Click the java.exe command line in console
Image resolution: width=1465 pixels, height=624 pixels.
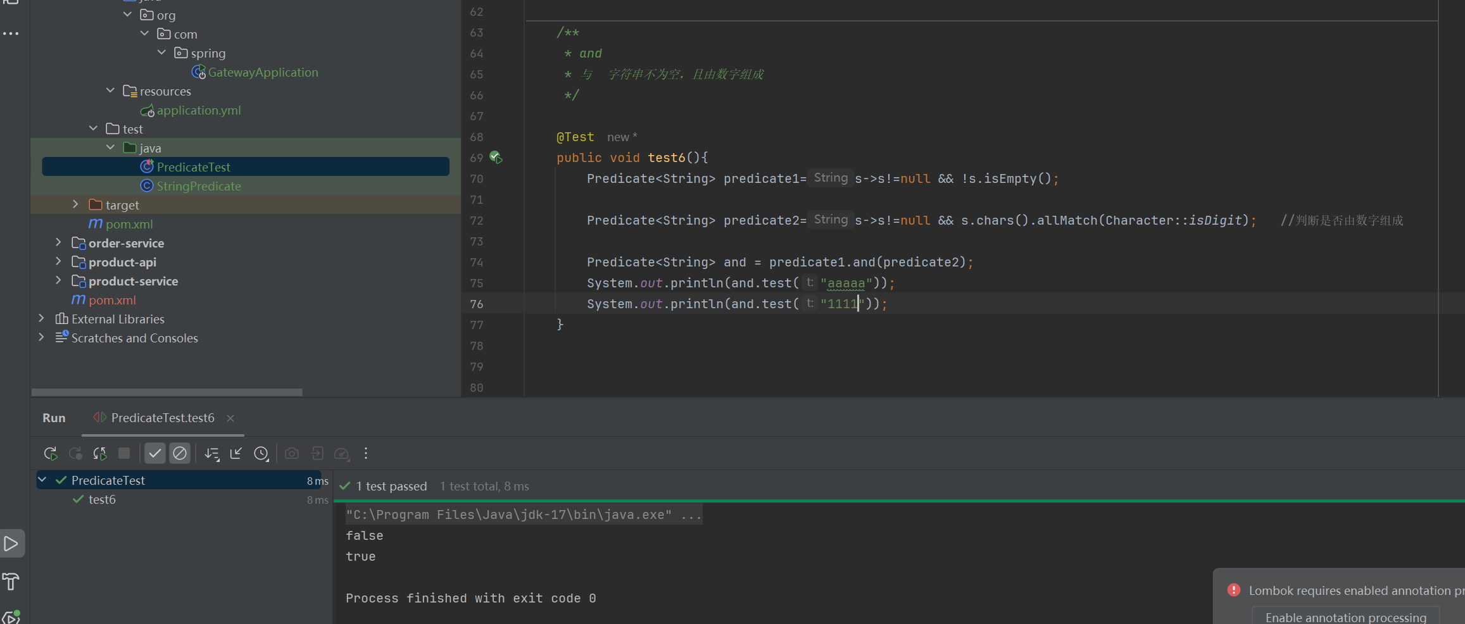point(524,515)
